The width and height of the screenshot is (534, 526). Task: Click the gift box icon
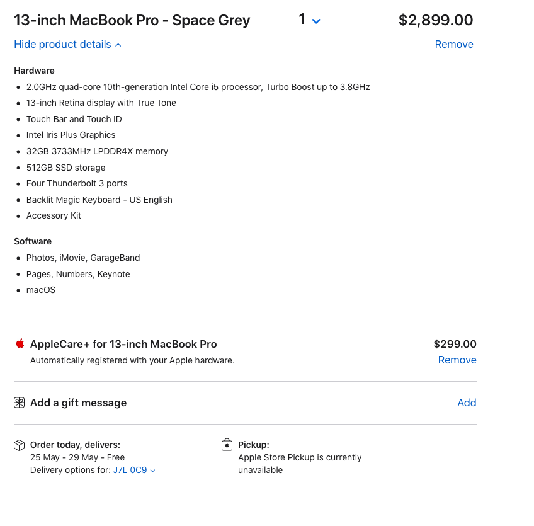(x=20, y=403)
